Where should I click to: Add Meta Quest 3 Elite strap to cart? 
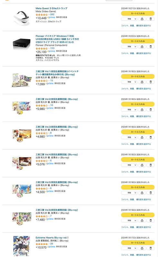tap(138, 14)
